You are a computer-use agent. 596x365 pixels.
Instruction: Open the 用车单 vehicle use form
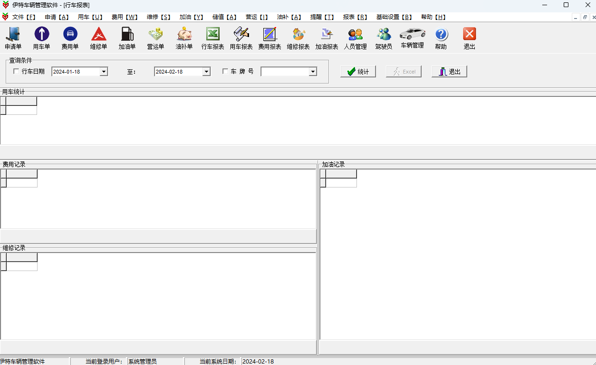click(x=42, y=38)
